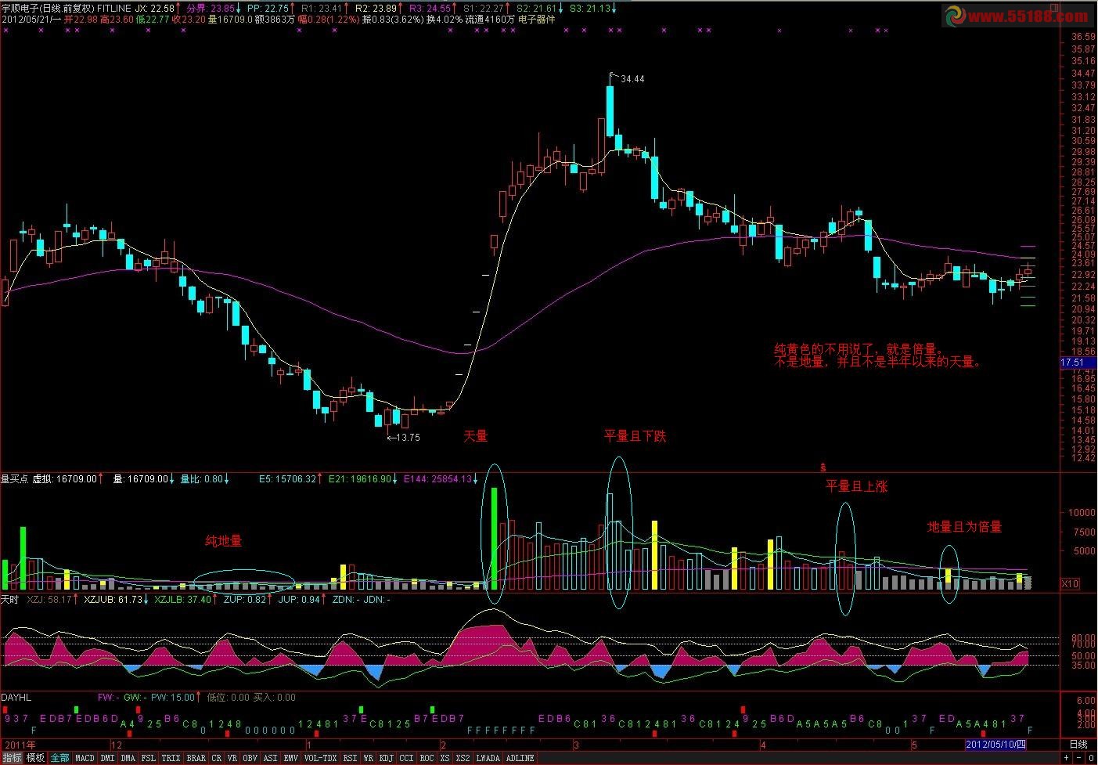This screenshot has height=765, width=1098.
Task: Select the DMI indicator tab
Action: 107,758
